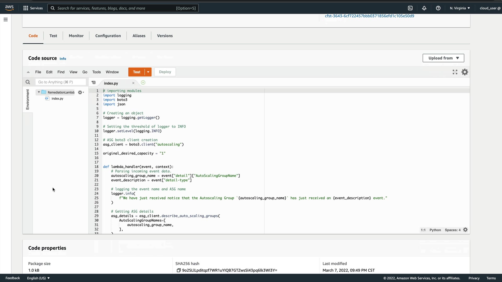502x282 pixels.
Task: Open the help question mark icon
Action: point(438,8)
